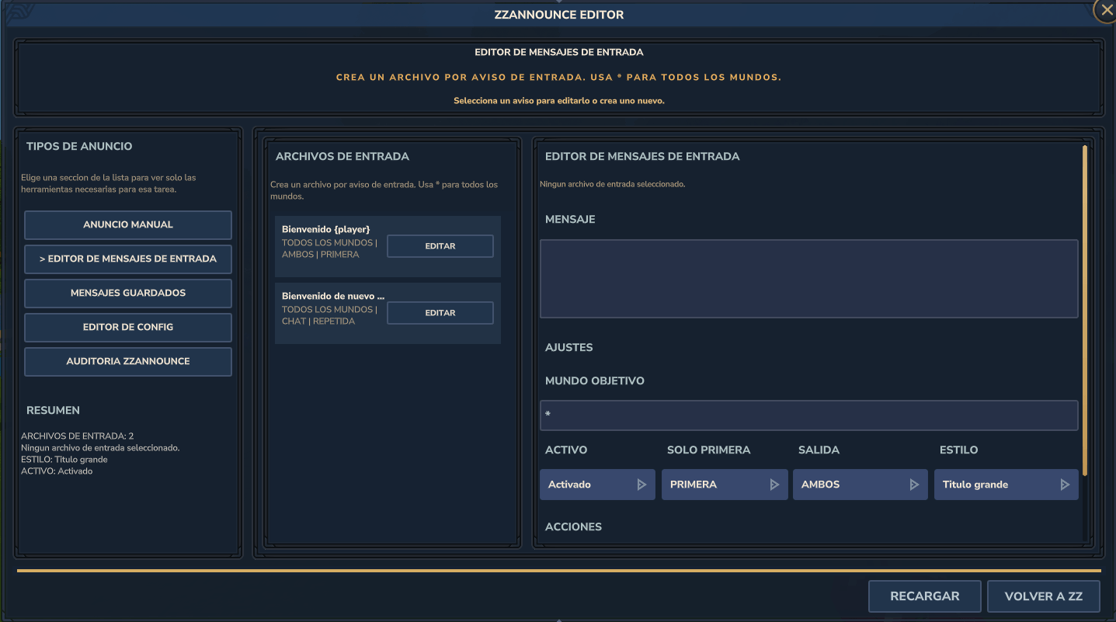
Task: Open the Auditoria ZZAnnounce section
Action: click(128, 361)
